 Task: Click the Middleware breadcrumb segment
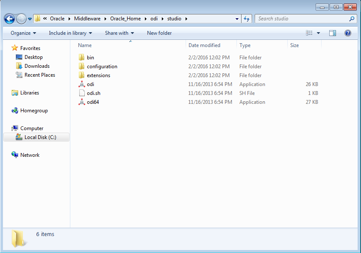pos(87,19)
